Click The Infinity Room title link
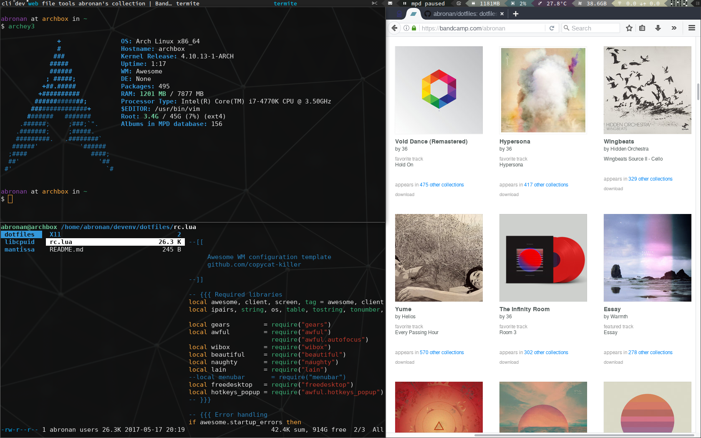Screen dimensions: 701x438 pyautogui.click(x=524, y=309)
